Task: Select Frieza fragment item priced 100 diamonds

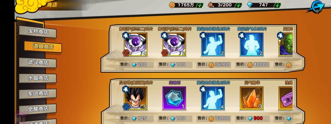Action: click(x=174, y=44)
